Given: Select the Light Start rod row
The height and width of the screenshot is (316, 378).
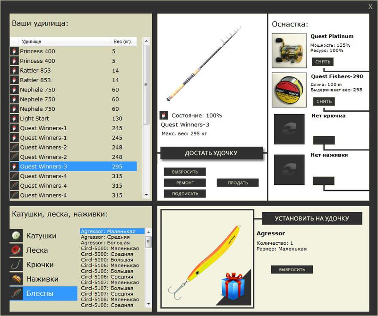Looking at the screenshot, I should pyautogui.click(x=73, y=118).
